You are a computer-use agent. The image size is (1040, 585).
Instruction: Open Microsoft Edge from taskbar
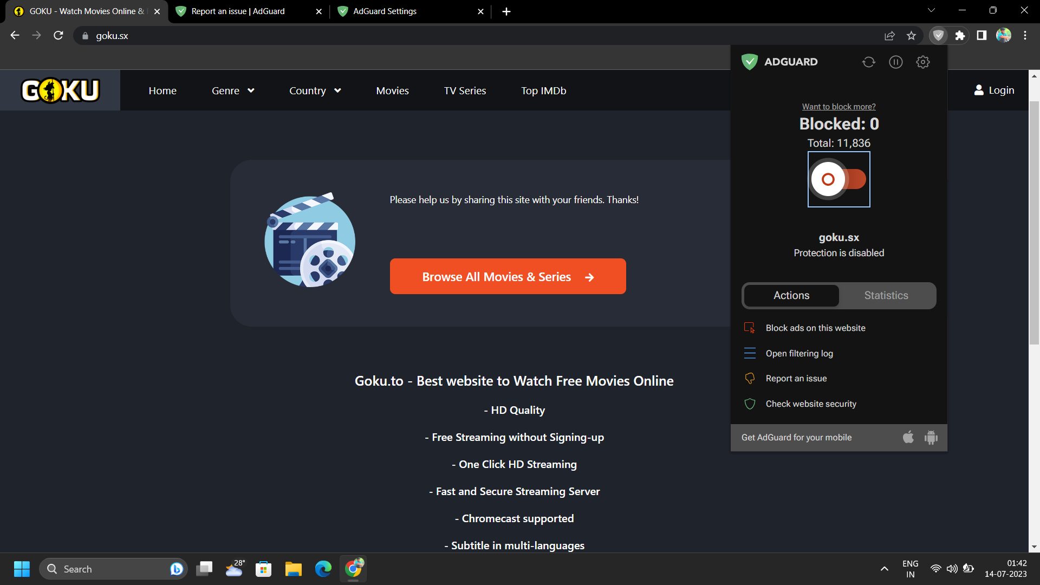pos(323,569)
